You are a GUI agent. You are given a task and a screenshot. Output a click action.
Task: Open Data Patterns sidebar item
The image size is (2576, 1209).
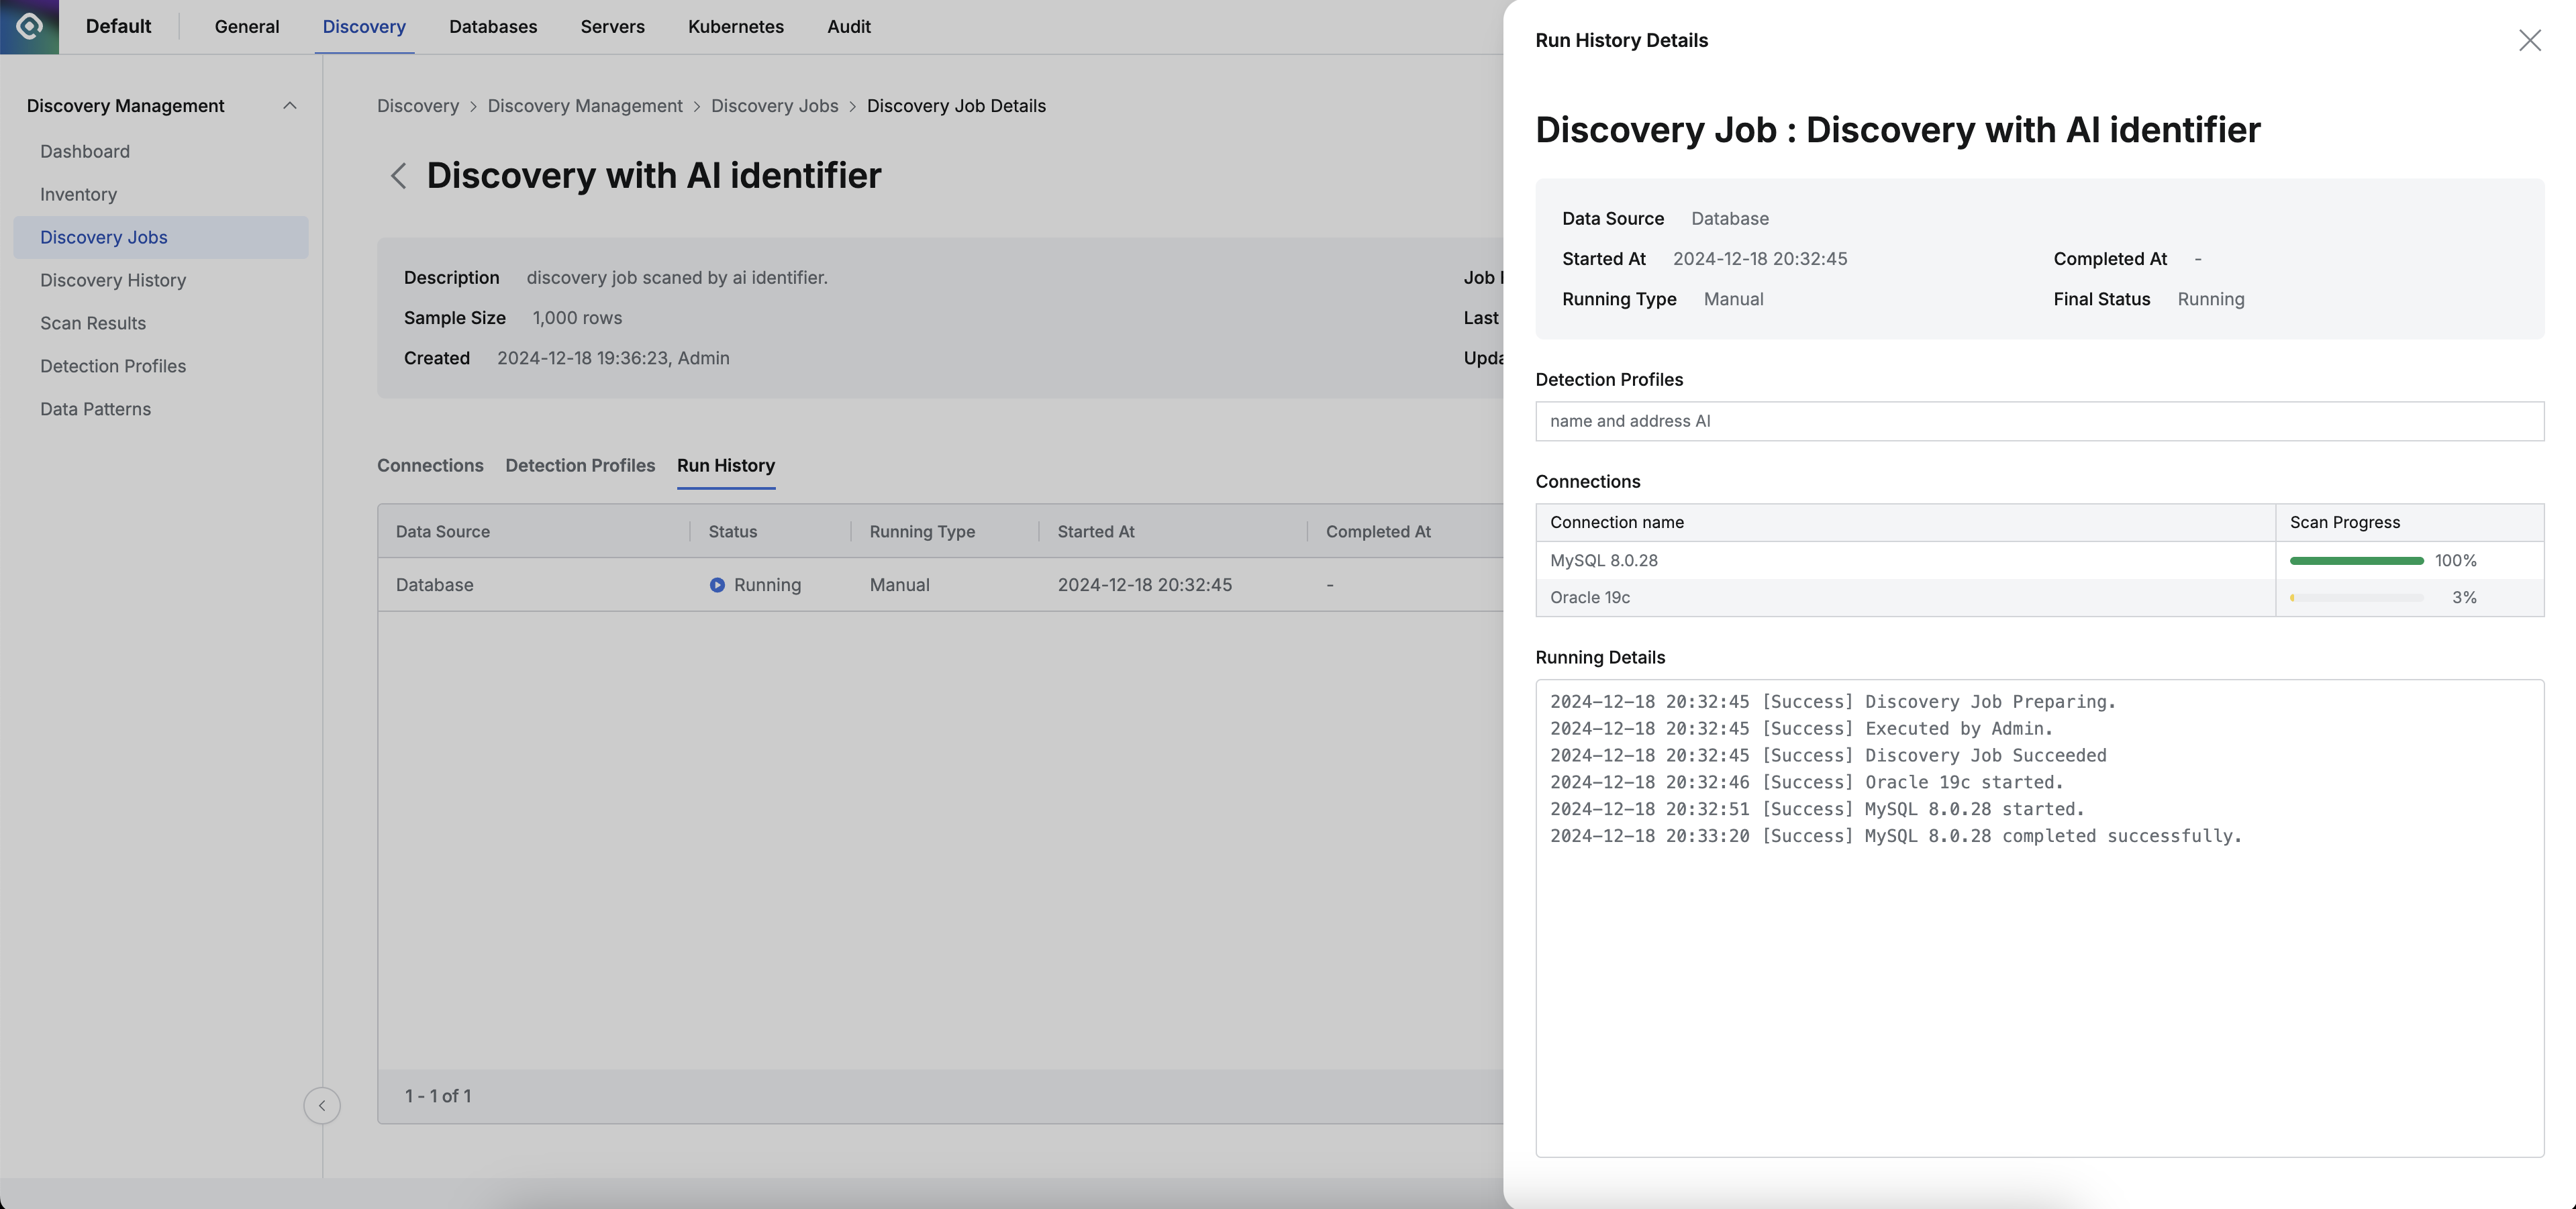coord(95,410)
